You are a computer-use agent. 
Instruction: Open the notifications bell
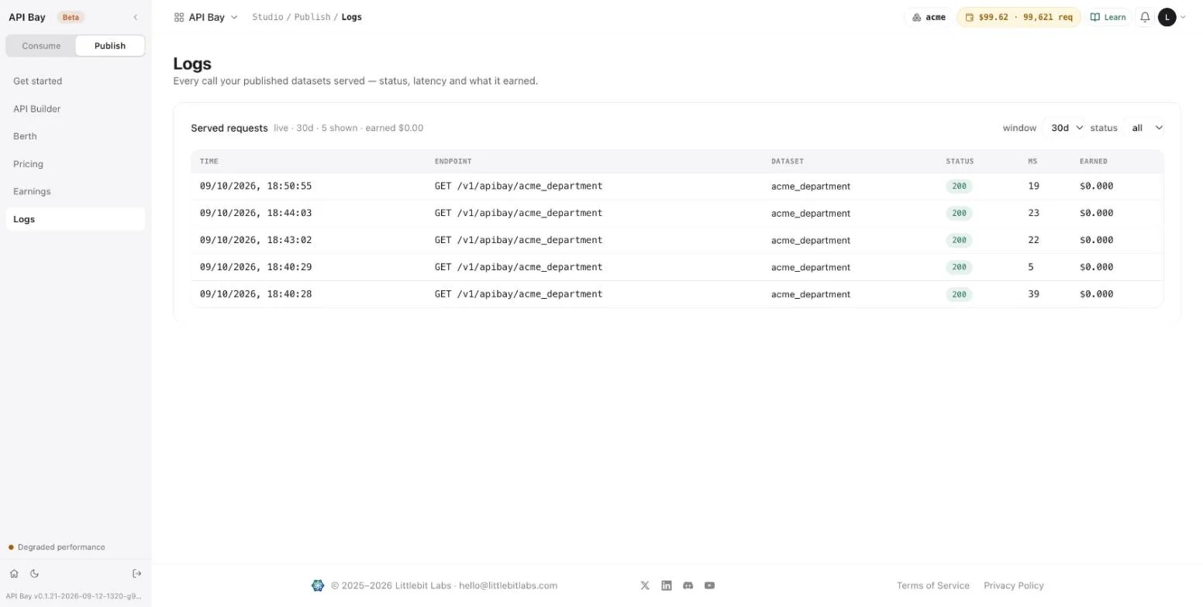1145,17
